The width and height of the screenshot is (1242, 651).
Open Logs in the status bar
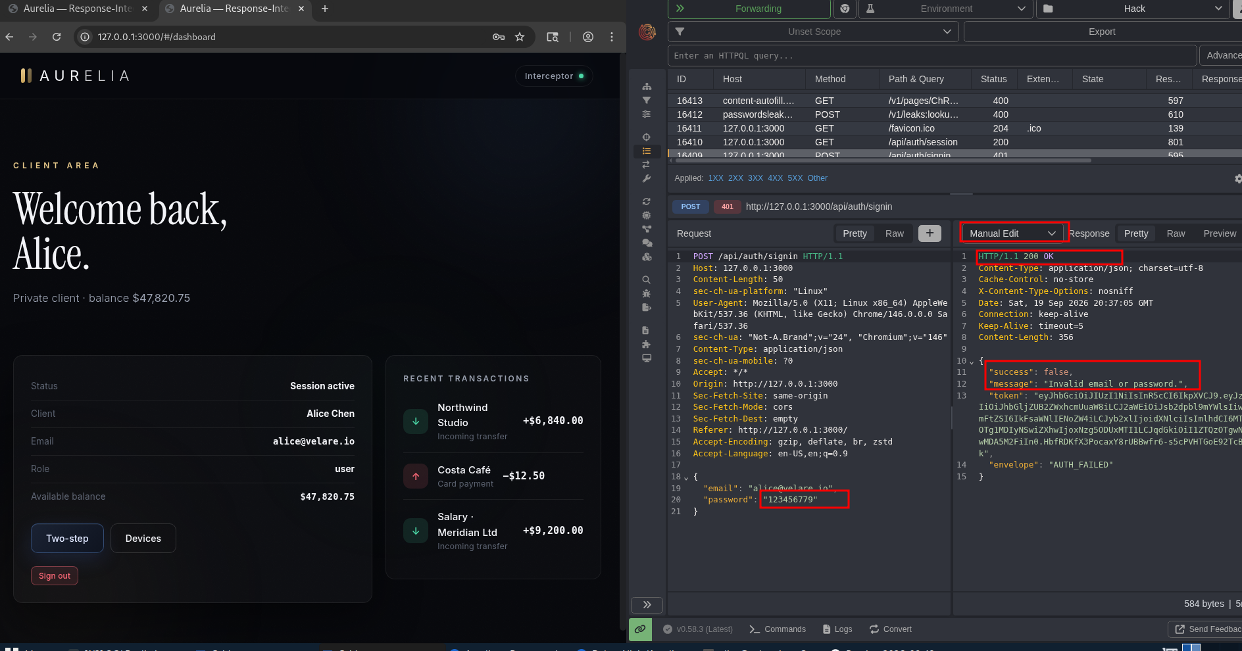click(x=837, y=629)
